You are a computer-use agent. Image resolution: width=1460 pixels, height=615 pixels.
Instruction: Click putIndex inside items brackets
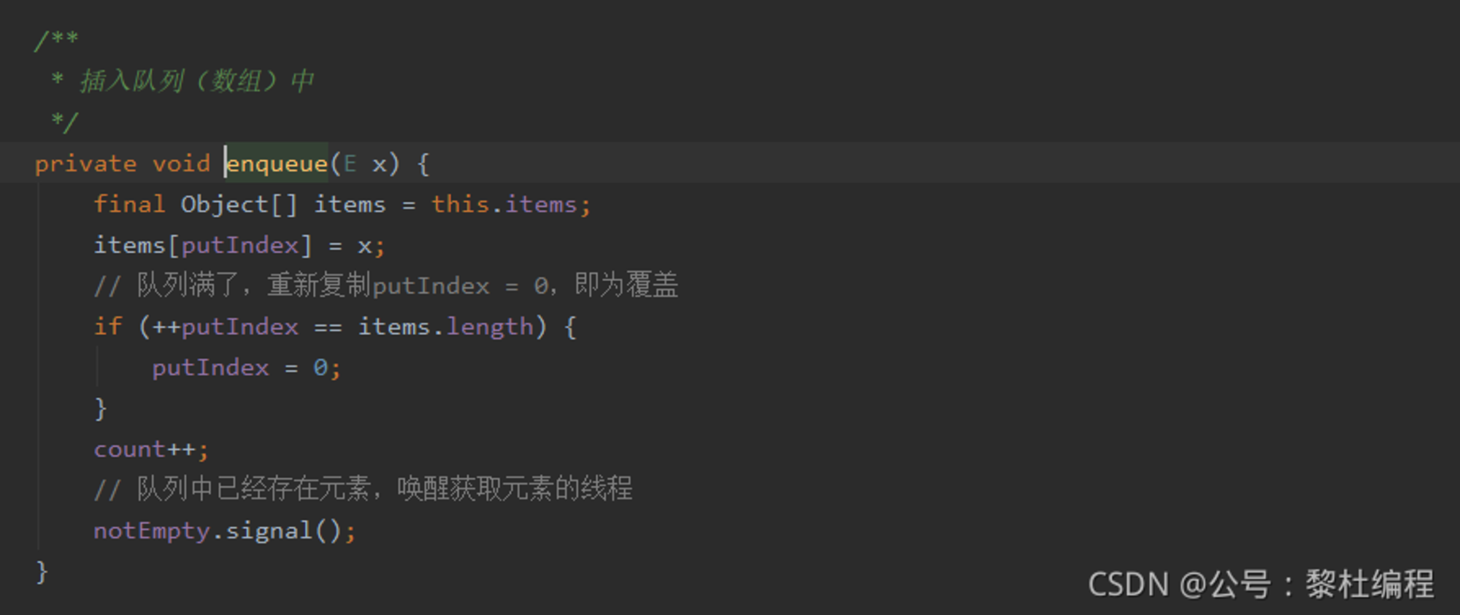tap(240, 246)
